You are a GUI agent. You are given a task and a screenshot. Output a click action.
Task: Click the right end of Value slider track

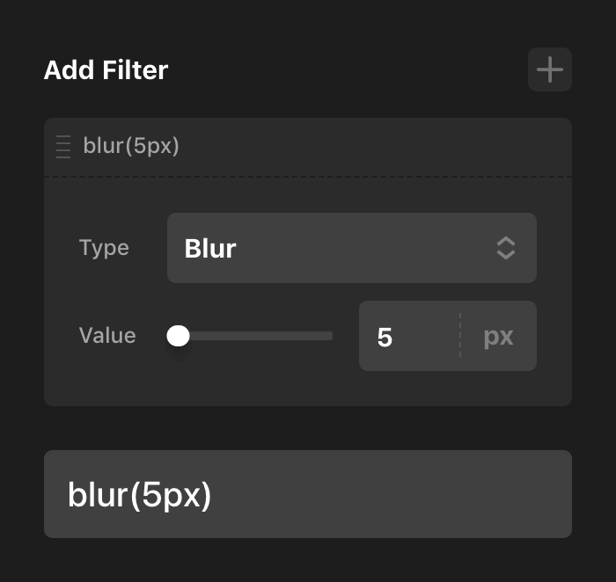[329, 335]
